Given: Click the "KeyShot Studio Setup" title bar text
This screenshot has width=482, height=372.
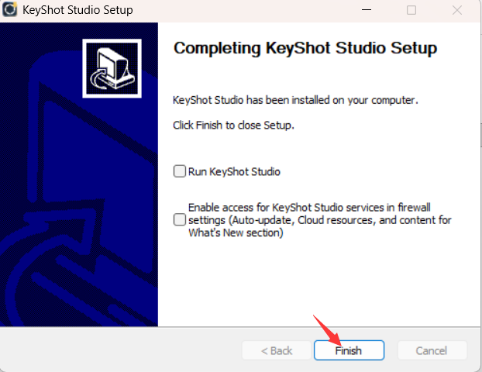Looking at the screenshot, I should click(80, 10).
